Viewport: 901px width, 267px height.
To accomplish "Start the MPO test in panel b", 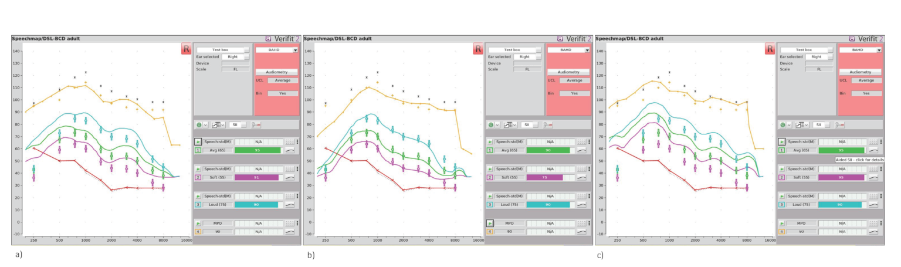I will click(x=490, y=224).
